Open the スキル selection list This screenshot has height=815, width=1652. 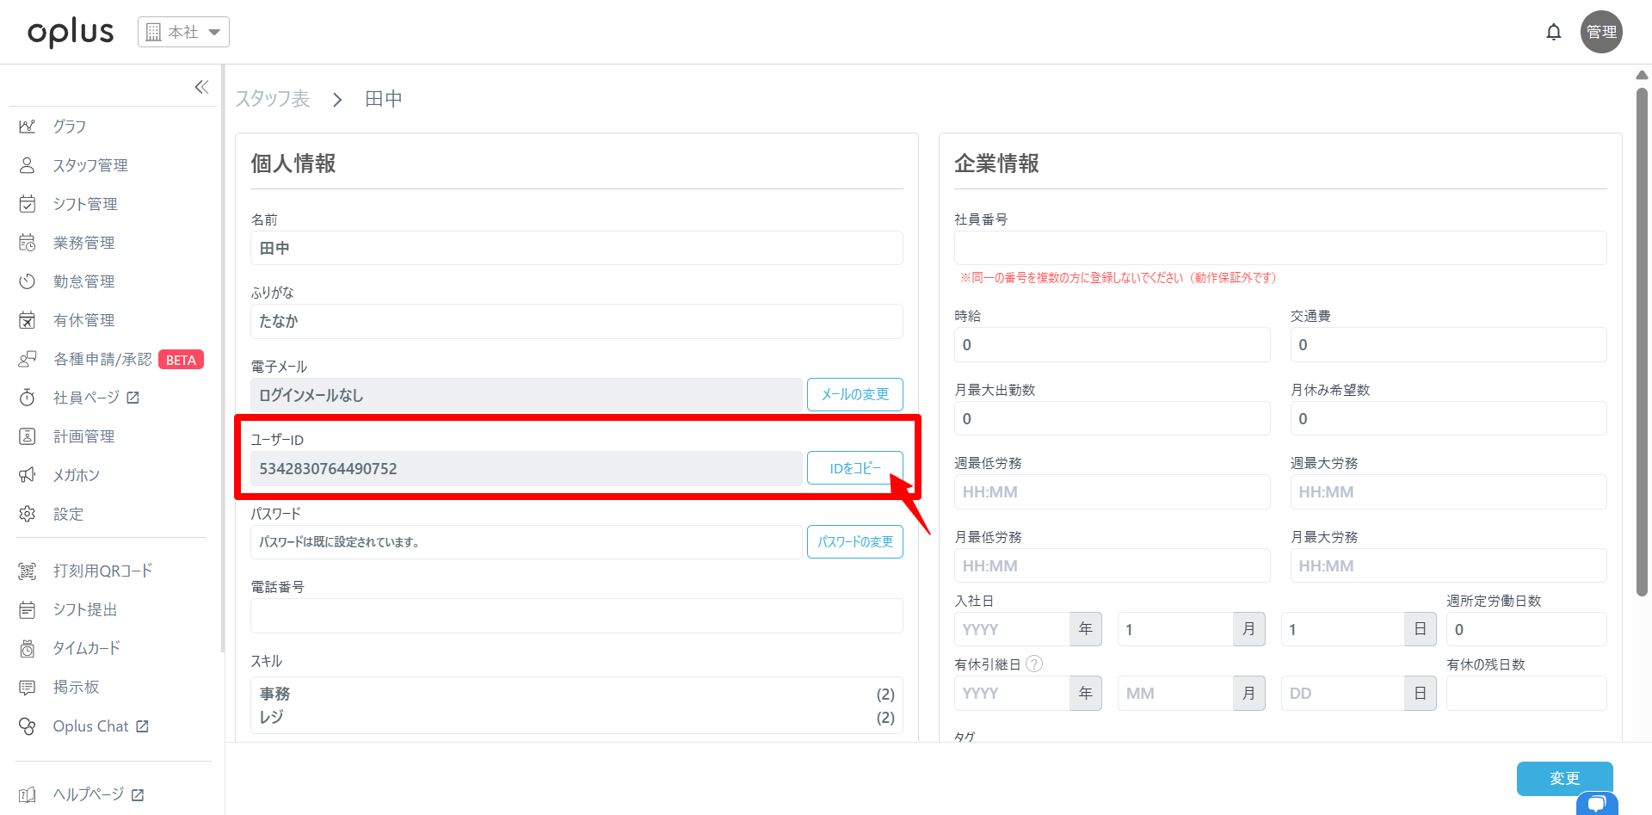[576, 705]
